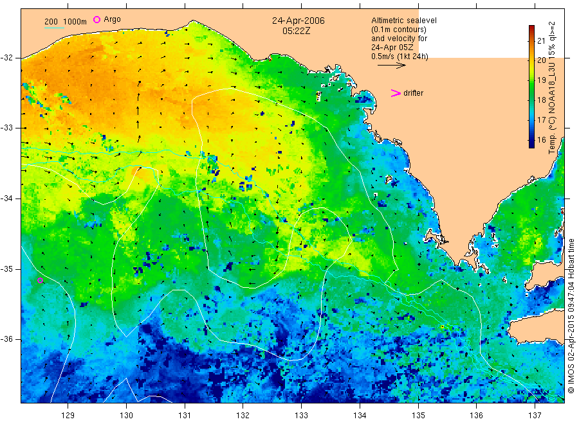
Task: Click the magenta Argo circle in legend
Action: (x=96, y=20)
